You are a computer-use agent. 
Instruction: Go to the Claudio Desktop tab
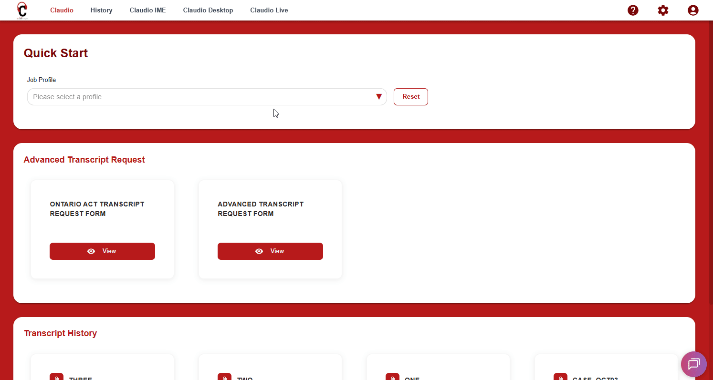coord(208,10)
